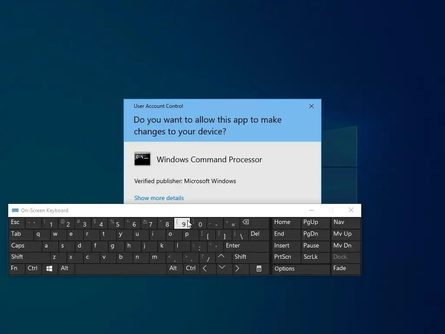Close the On-Screen Keyboard window
The height and width of the screenshot is (334, 445).
351,210
